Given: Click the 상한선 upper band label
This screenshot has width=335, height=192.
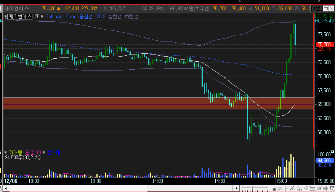Looking at the screenshot, I should (x=115, y=16).
